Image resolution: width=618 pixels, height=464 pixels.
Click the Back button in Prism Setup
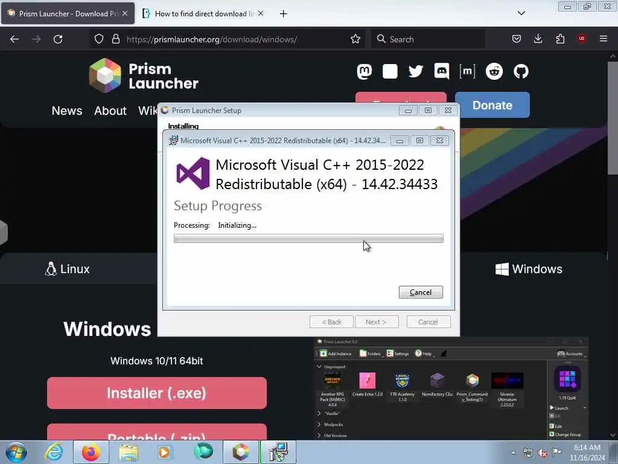(331, 322)
